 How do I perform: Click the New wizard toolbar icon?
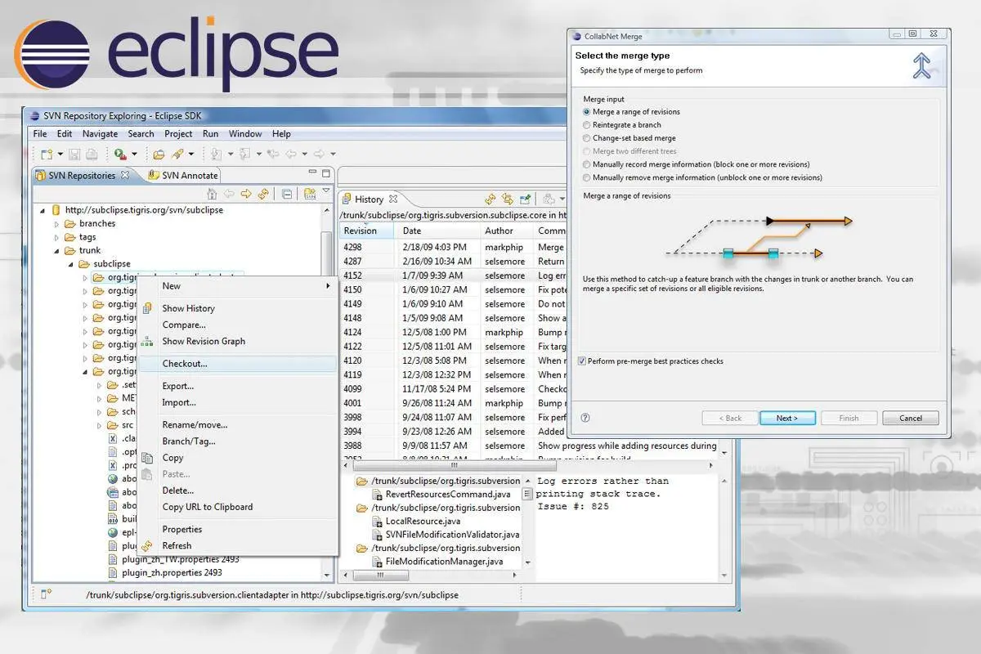tap(47, 154)
